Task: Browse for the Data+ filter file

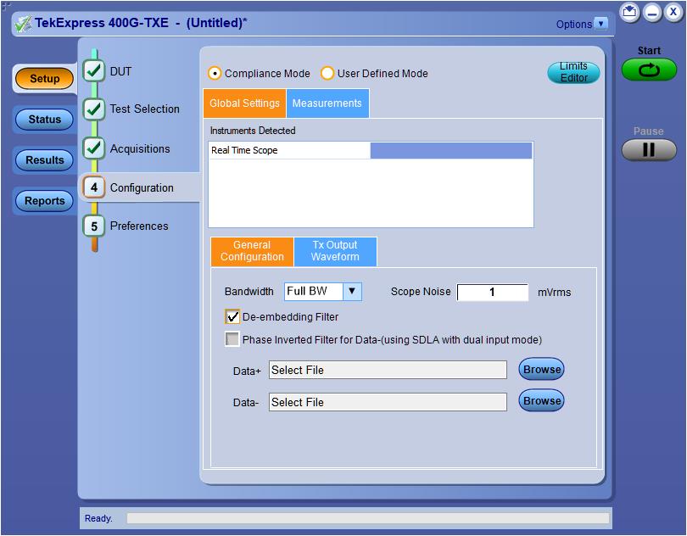Action: [x=541, y=369]
